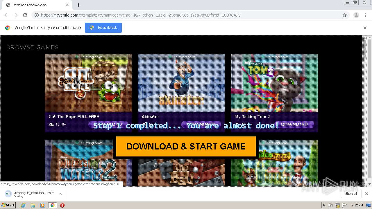Set Chrome as default browser
The width and height of the screenshot is (372, 209).
[103, 28]
